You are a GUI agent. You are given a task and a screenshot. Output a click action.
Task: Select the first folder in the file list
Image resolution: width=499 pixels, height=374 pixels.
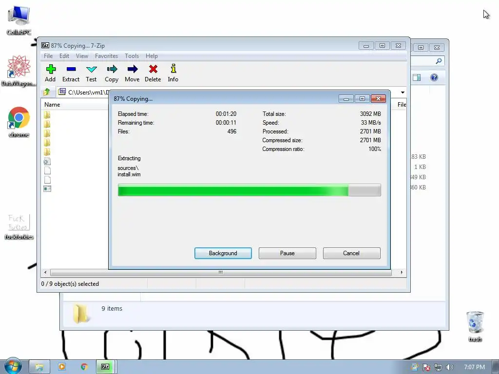point(47,114)
